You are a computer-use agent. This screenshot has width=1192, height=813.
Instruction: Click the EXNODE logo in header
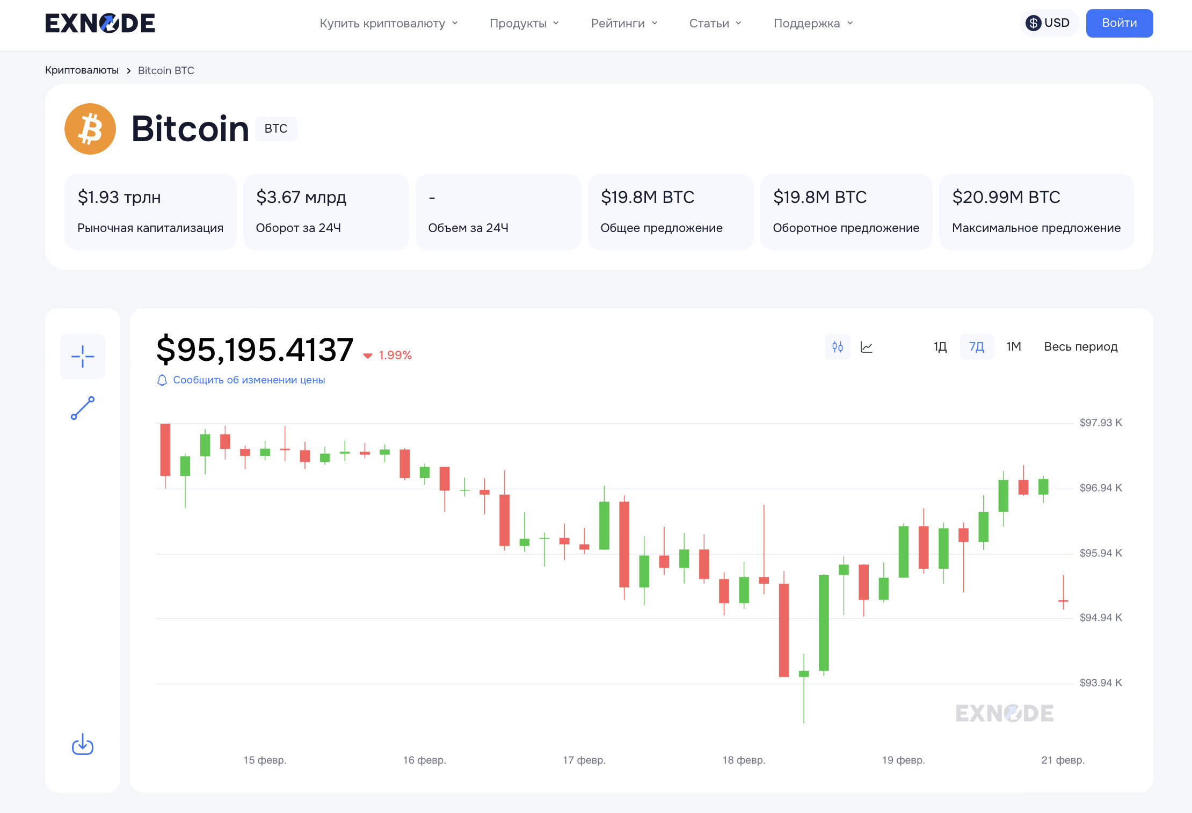pos(100,23)
